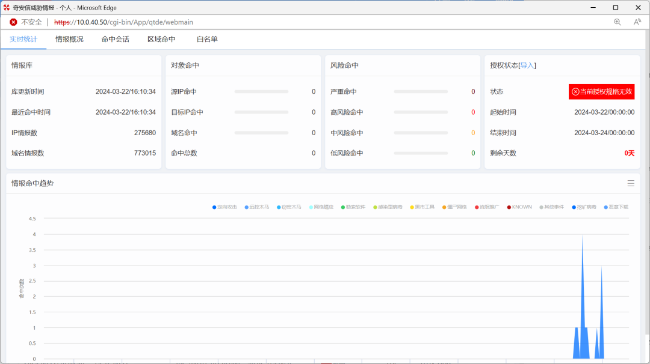The width and height of the screenshot is (650, 364).
Task: Click the 低风险命中 green count 0
Action: point(473,153)
